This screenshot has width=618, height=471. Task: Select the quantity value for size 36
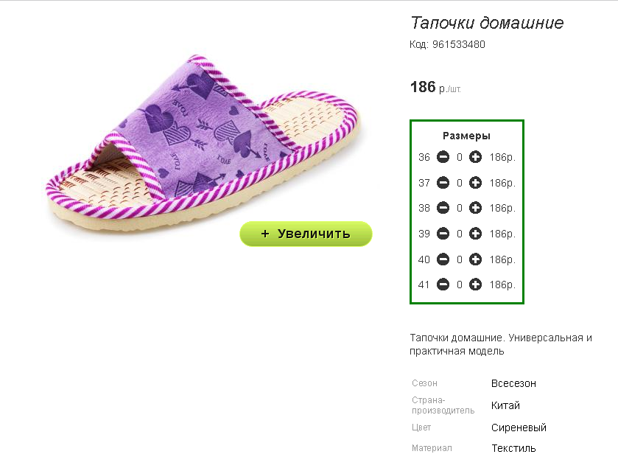[460, 158]
